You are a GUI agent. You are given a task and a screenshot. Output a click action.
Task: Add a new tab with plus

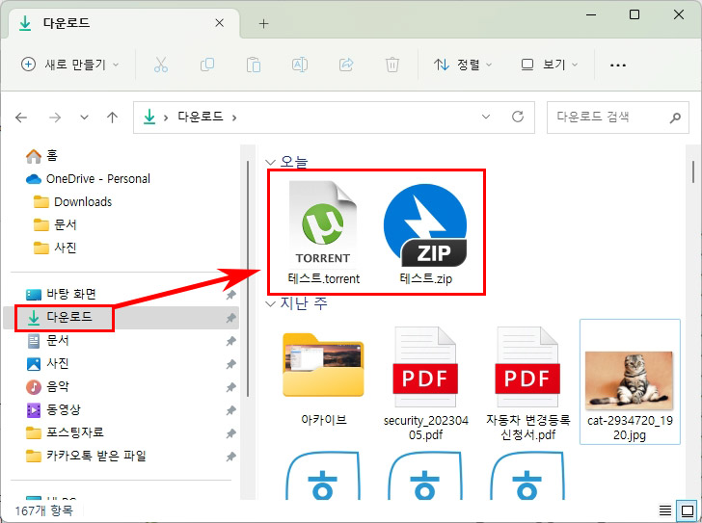(x=263, y=24)
